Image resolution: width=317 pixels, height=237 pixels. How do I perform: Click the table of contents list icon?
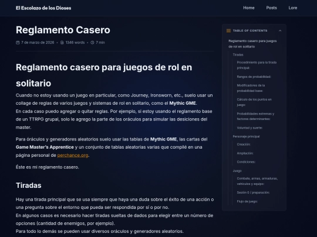(x=228, y=30)
